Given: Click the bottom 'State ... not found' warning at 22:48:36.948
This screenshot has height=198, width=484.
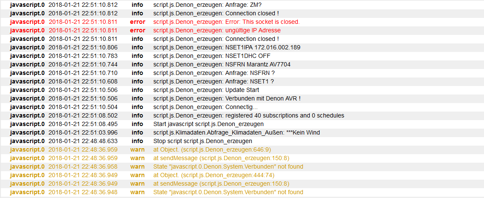Looking at the screenshot, I should (x=228, y=192).
